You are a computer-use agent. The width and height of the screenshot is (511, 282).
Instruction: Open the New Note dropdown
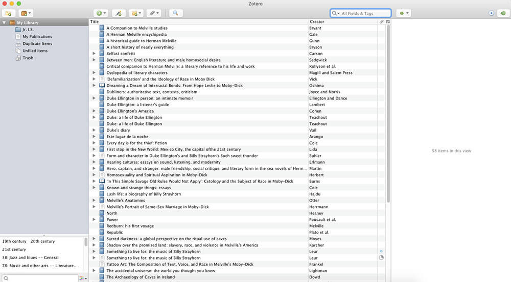pyautogui.click(x=136, y=13)
